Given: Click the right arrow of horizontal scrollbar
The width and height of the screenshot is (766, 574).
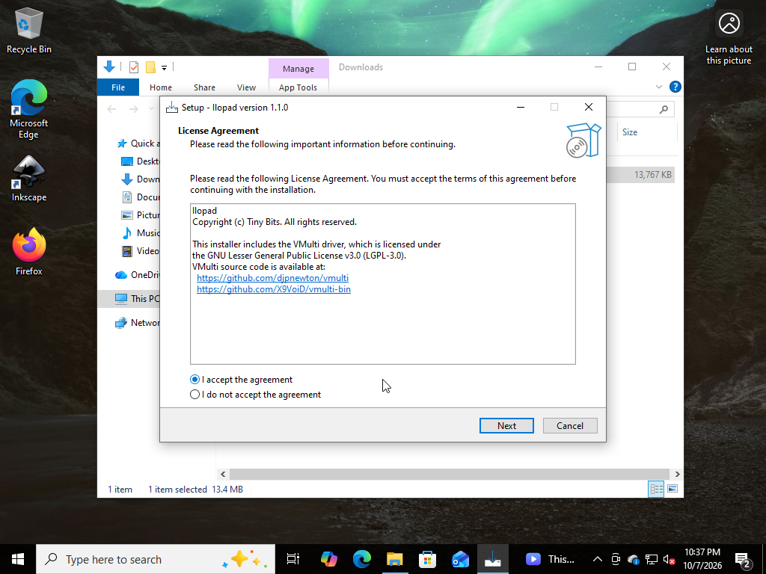Looking at the screenshot, I should point(677,474).
